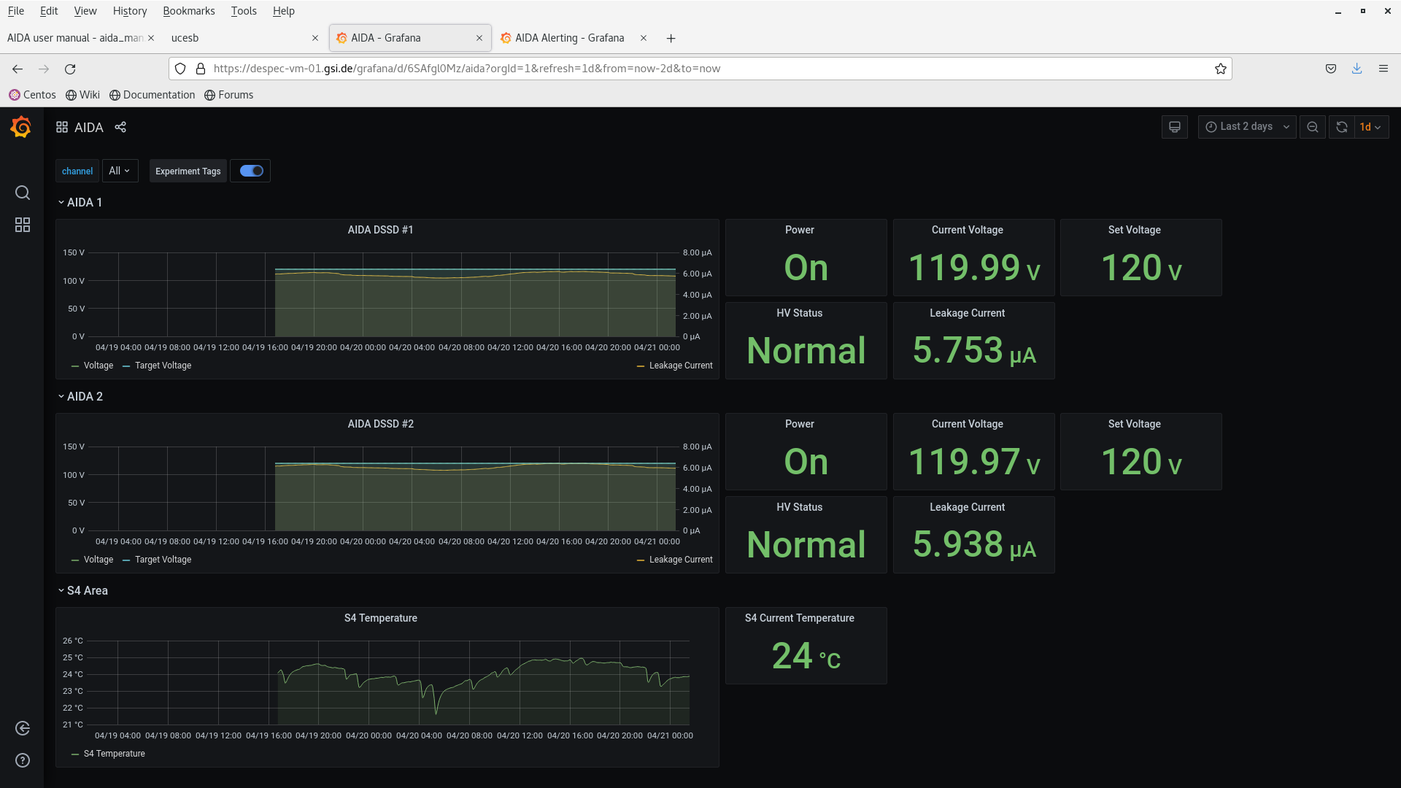This screenshot has height=788, width=1401.
Task: Share the AIDA dashboard
Action: pyautogui.click(x=120, y=127)
